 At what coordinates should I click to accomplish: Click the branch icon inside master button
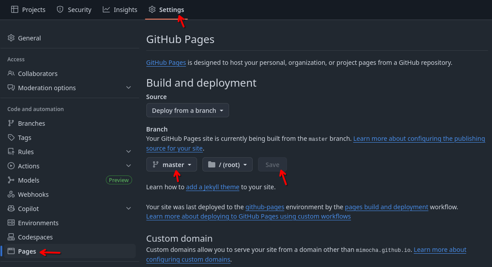(155, 164)
